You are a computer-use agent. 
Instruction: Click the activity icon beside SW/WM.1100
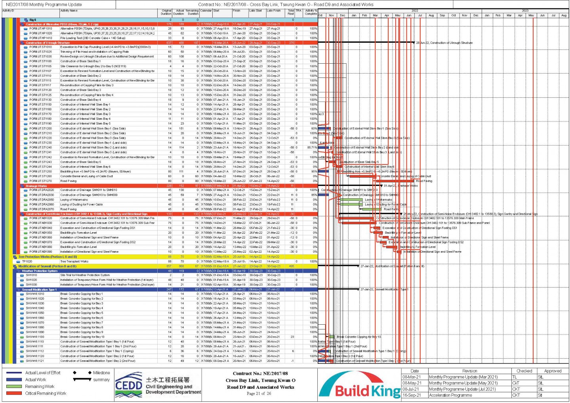click(22, 337)
